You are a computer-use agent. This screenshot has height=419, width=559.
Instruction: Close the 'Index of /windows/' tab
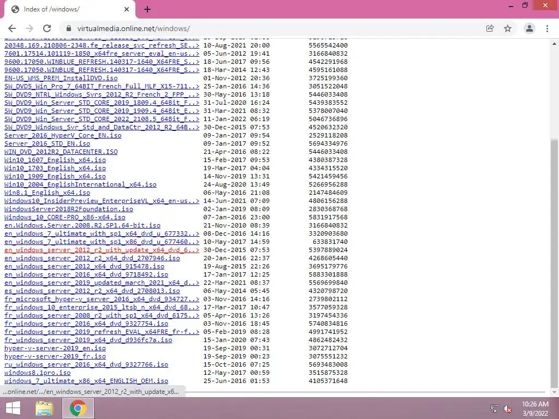click(127, 9)
